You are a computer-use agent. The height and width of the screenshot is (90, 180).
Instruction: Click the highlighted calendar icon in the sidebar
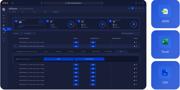(x=4, y=29)
